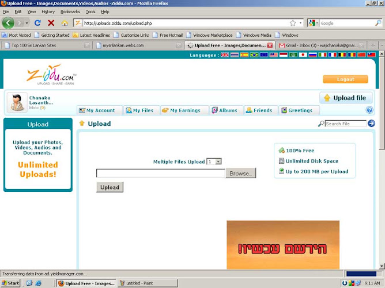385x288 pixels.
Task: Open the My Earnings tab
Action: [184, 110]
